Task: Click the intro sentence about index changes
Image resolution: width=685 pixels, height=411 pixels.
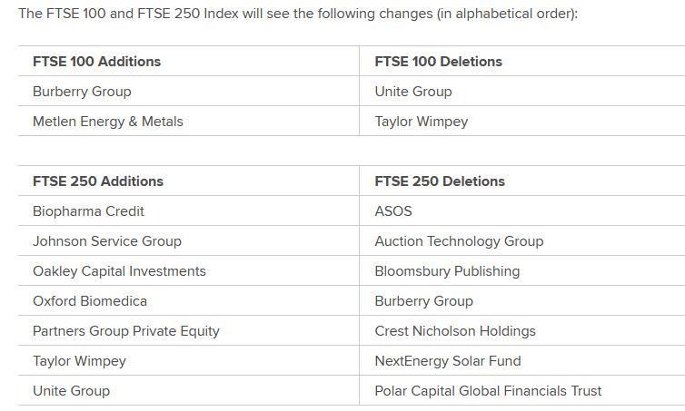Action: pyautogui.click(x=298, y=14)
